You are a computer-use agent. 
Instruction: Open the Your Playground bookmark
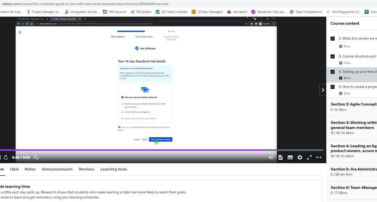coord(343,12)
